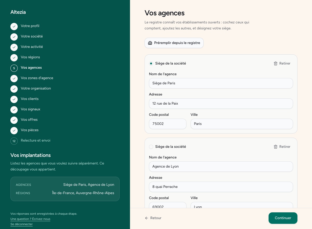Focus the address field with 12 rue de la Paix
Viewport: 312px width, 229px height.
[x=221, y=104]
